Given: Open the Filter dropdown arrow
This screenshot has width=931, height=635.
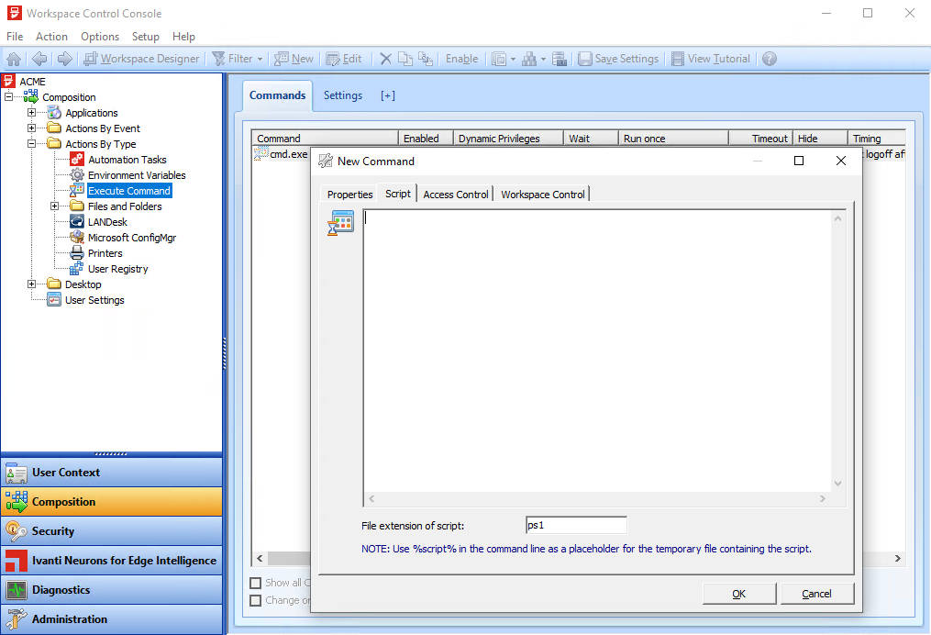Looking at the screenshot, I should 260,59.
